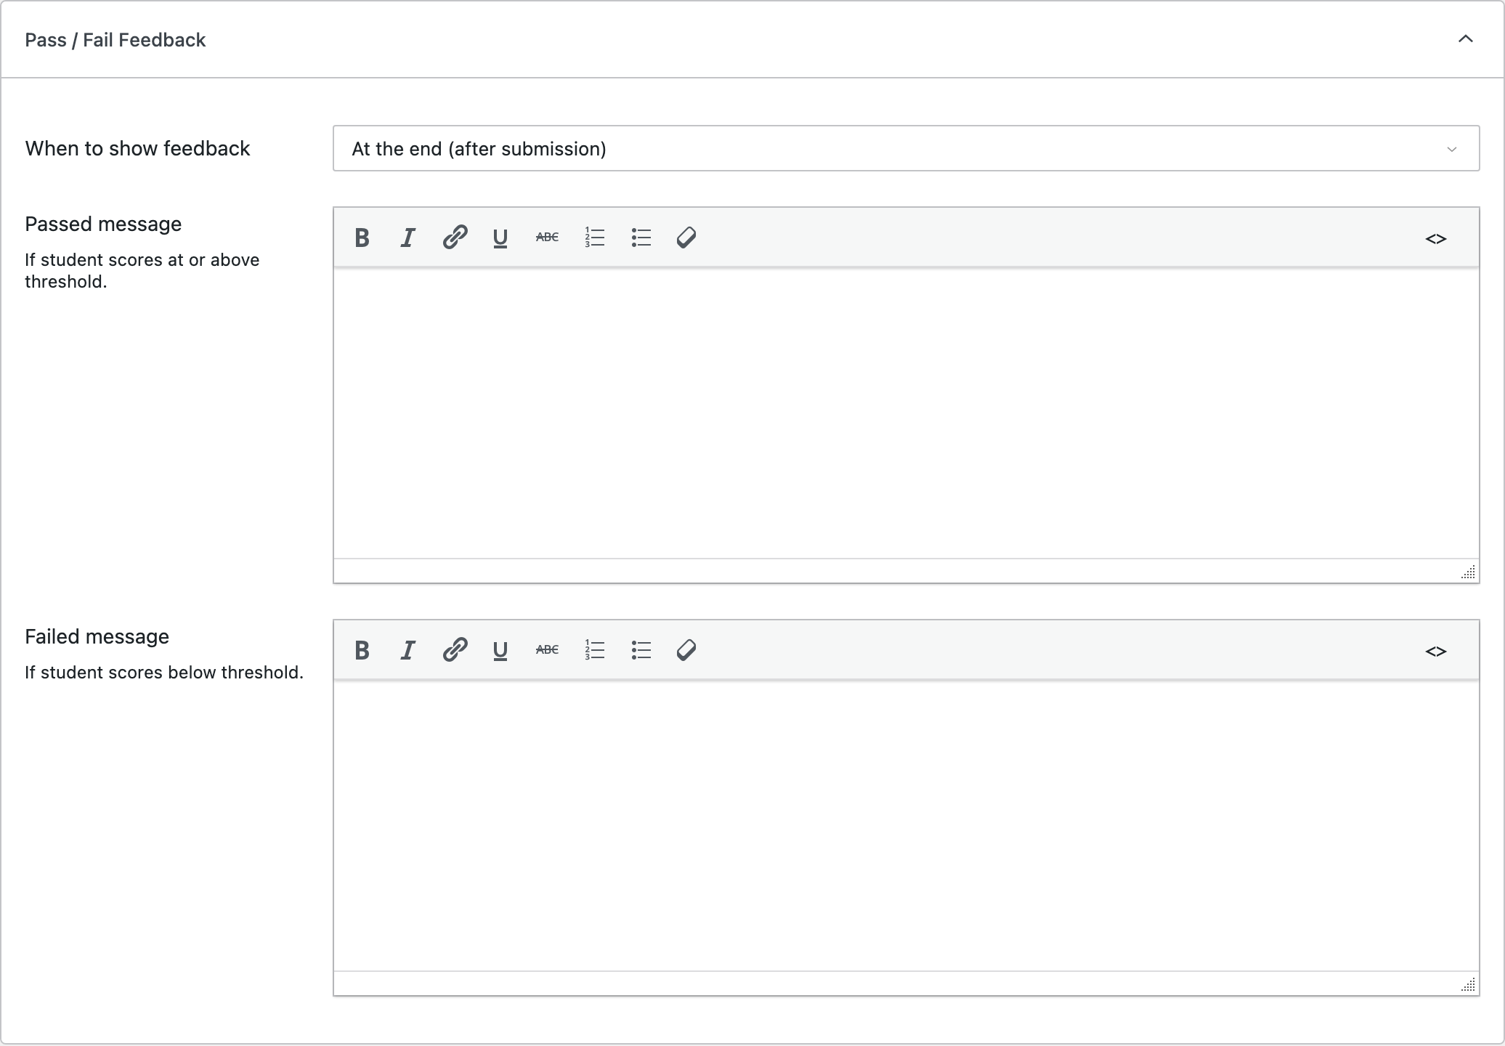1505x1046 pixels.
Task: Insert link in Failed message editor
Action: point(455,650)
